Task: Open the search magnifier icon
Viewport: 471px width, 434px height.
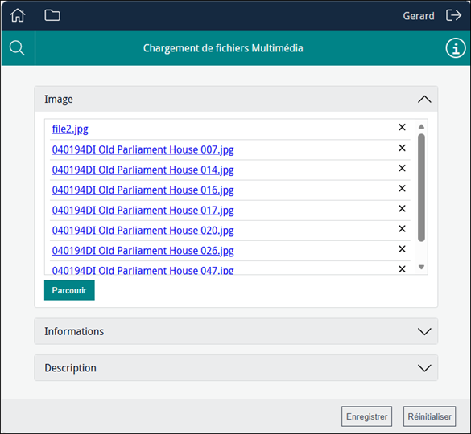Action: click(x=17, y=48)
